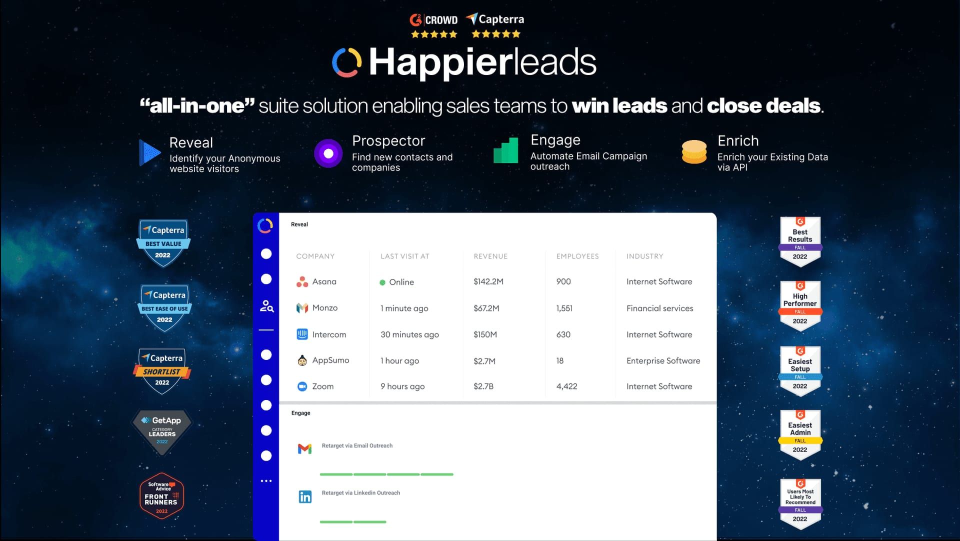Sort by the INDUSTRY column header

645,256
